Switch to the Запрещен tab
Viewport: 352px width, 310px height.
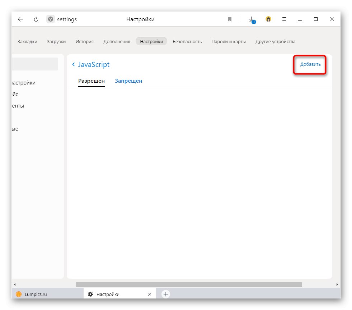(128, 81)
